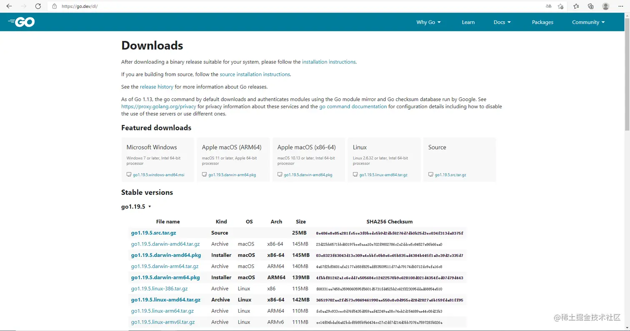Click the download icon beside featured go1.19.5.src.tar.gz

pos(431,175)
